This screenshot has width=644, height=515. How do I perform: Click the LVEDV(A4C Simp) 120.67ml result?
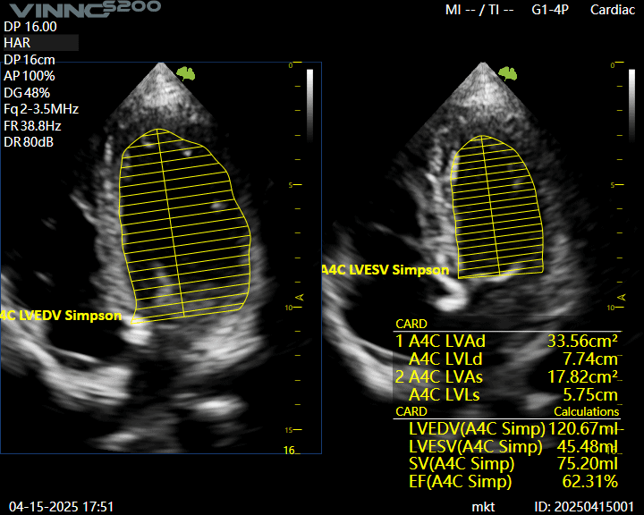(512, 429)
